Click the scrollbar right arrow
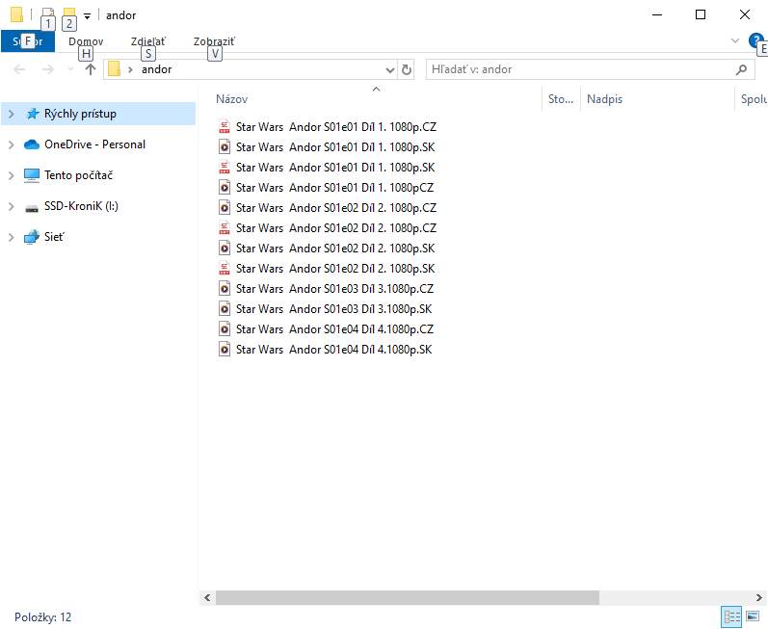This screenshot has width=768, height=629. 758,597
